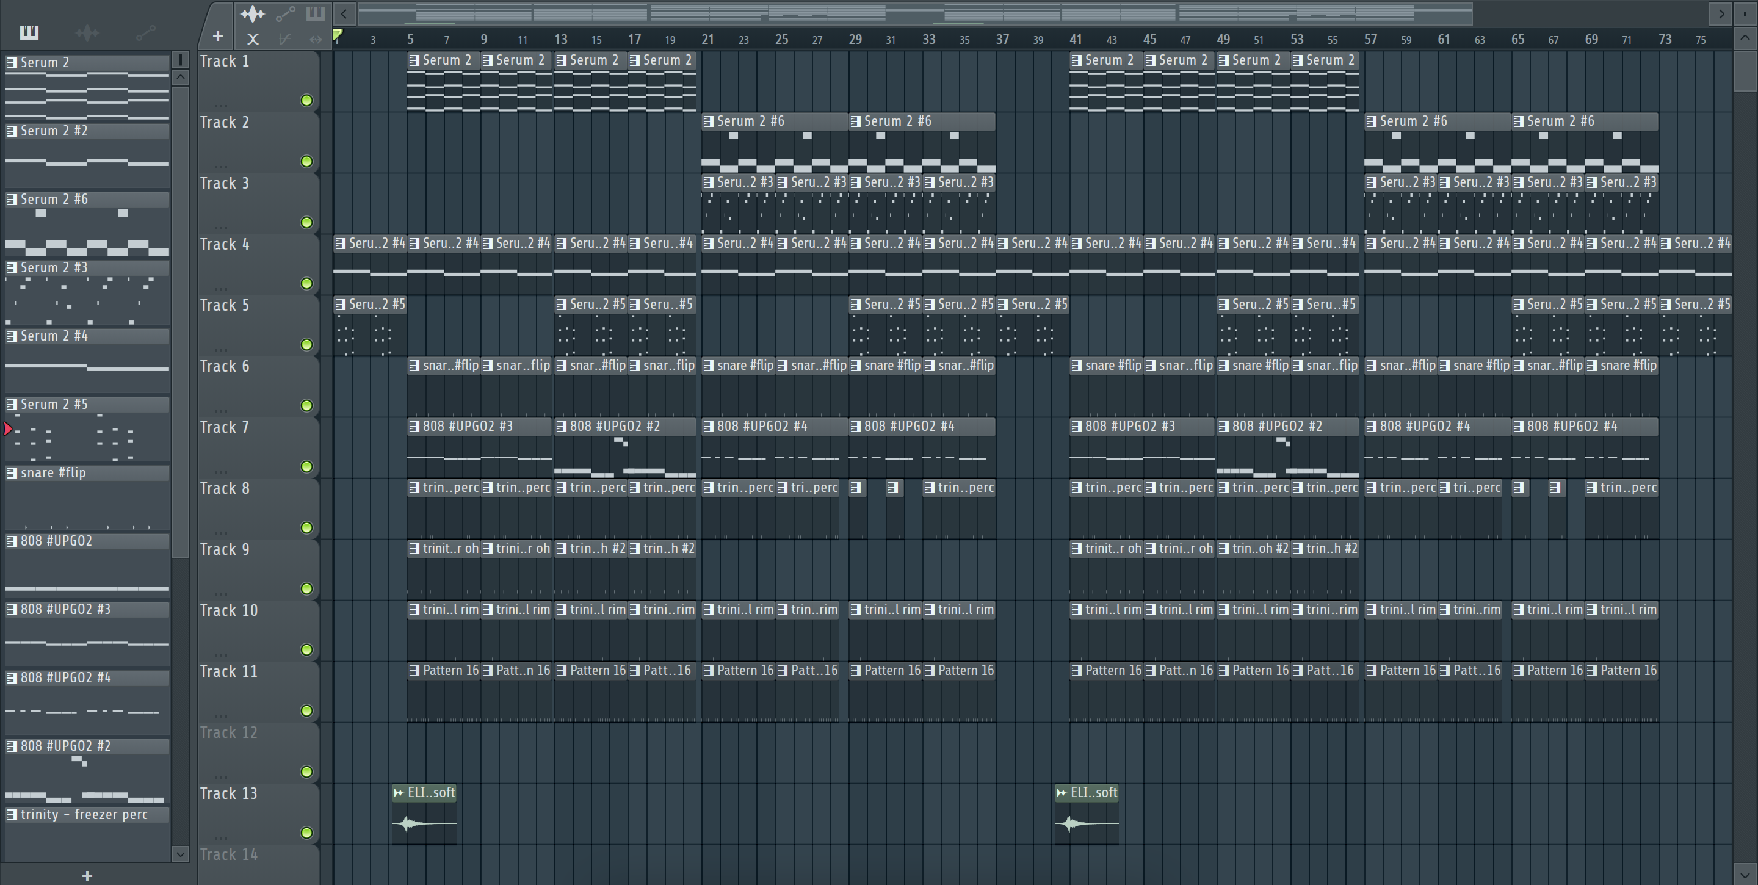The height and width of the screenshot is (885, 1758).
Task: Click the plus button above Track 1
Action: tap(218, 36)
